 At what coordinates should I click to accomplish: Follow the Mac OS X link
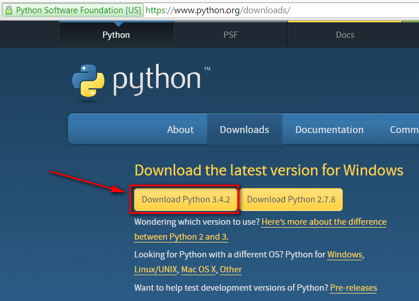pos(199,269)
